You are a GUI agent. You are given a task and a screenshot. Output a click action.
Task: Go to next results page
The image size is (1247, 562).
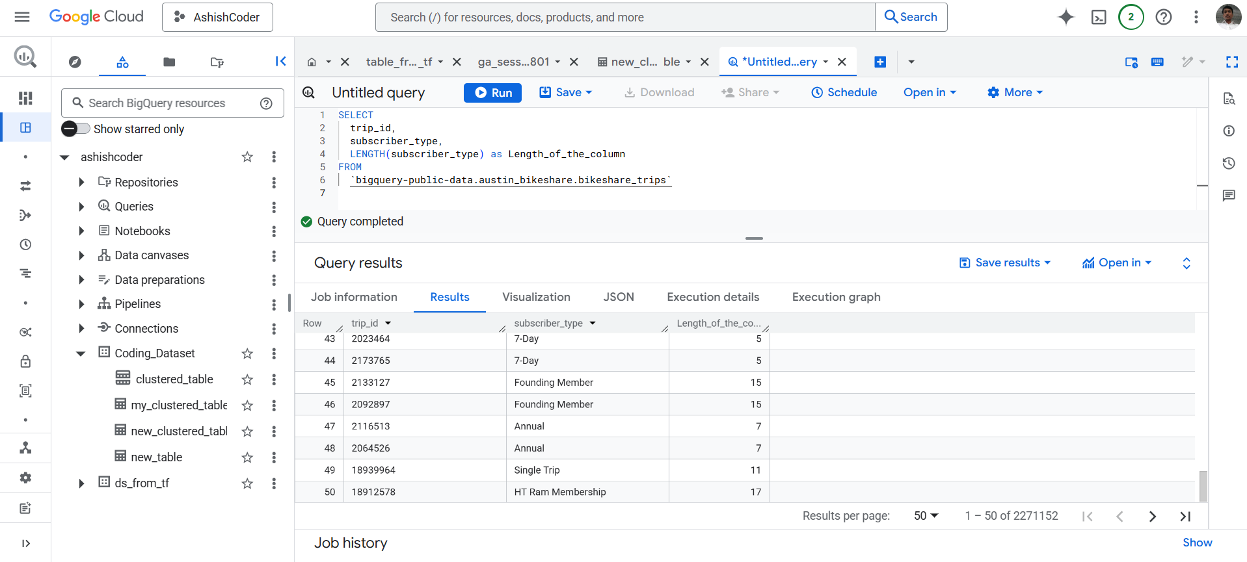pos(1152,517)
